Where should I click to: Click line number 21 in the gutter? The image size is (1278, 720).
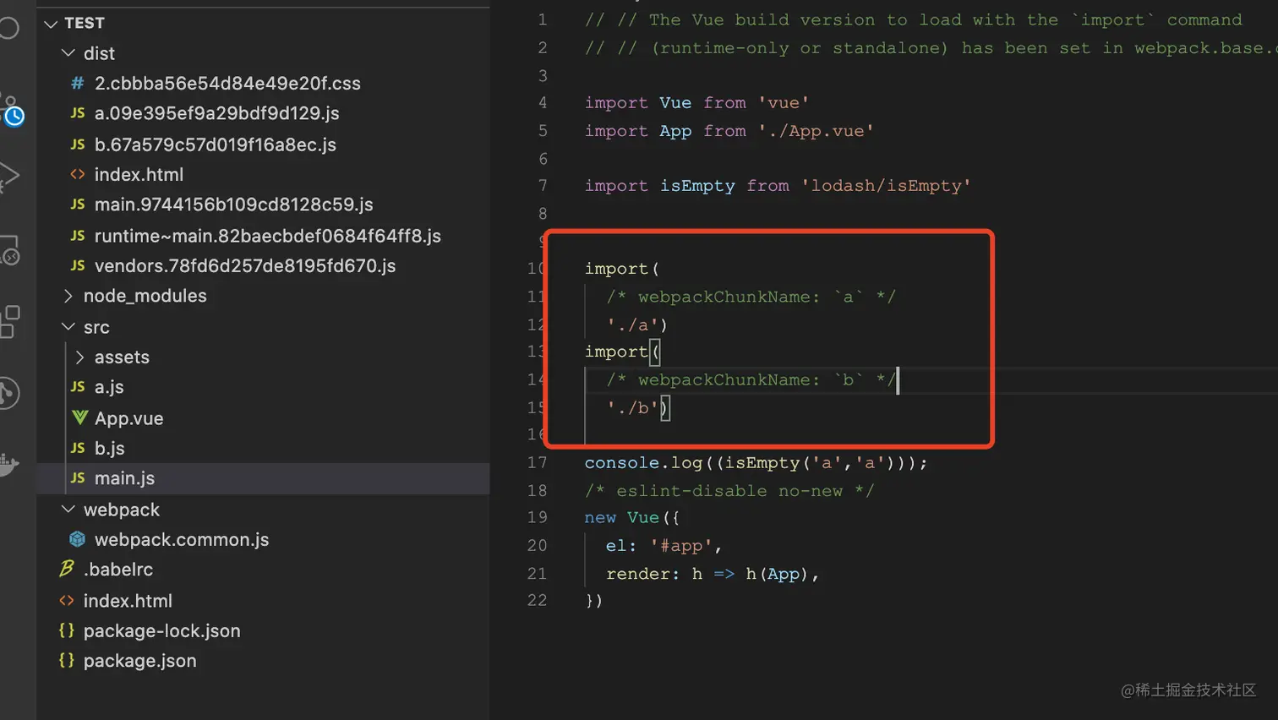[x=538, y=573]
